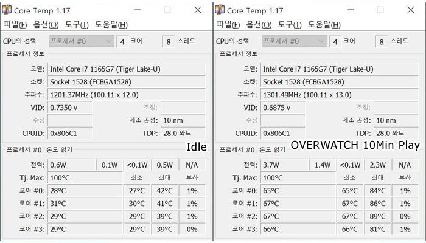Open 도구(T) menu in right window
Image resolution: width=426 pixels, height=243 pixels.
pos(290,25)
